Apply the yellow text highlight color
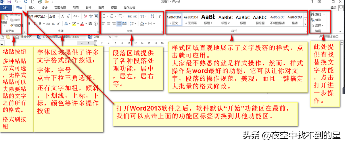The height and width of the screenshot is (144, 345). coord(74,24)
